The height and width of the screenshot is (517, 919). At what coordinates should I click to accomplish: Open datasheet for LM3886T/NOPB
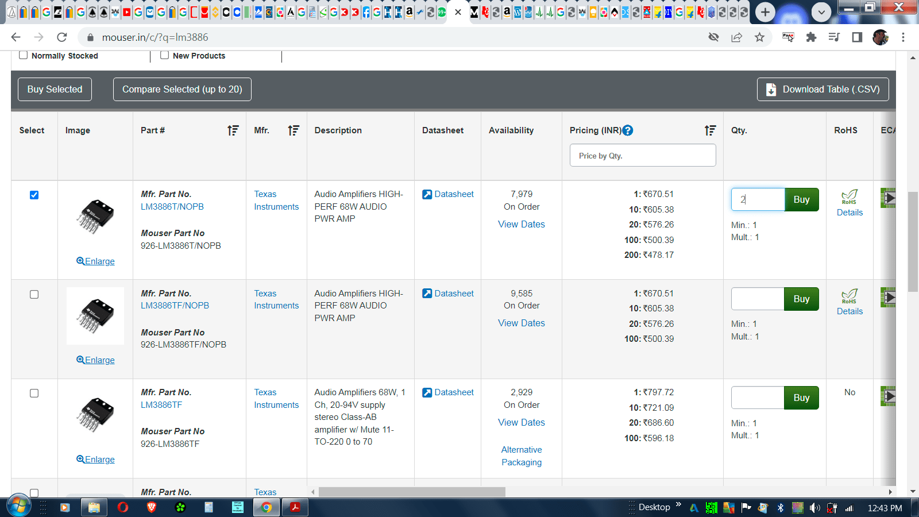coord(448,194)
